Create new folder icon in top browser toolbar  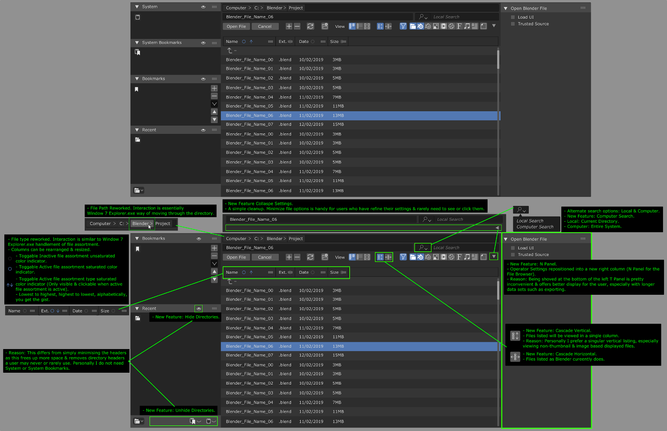325,26
